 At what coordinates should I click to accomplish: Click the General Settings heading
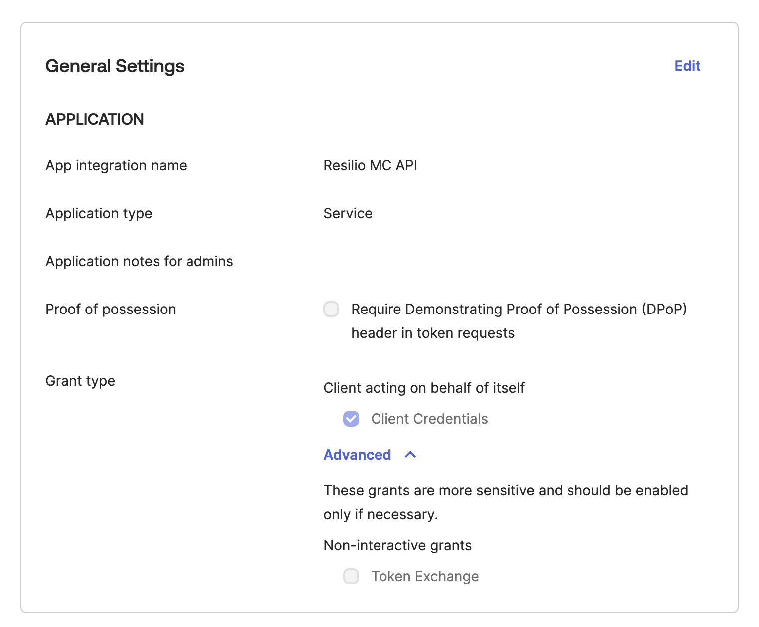click(x=115, y=66)
